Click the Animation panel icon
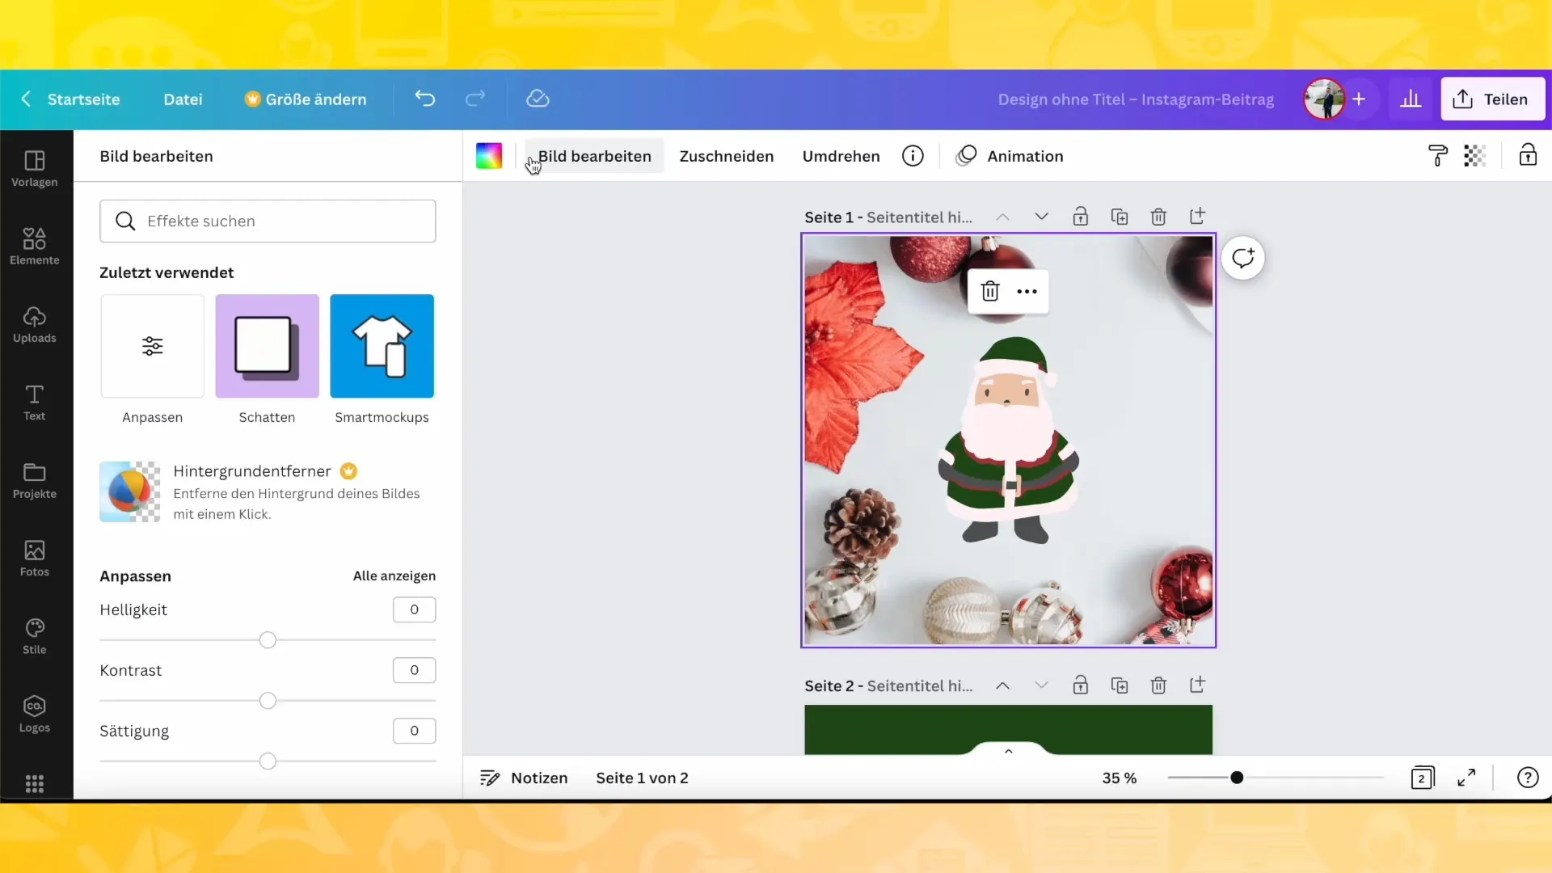1552x873 pixels. 964,156
